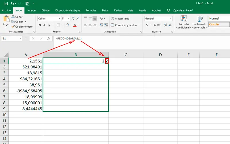Toggle Ajustar texto wrap option
The height and width of the screenshot is (144, 230).
point(120,18)
